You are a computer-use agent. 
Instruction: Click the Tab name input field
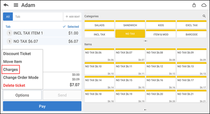point(38,16)
